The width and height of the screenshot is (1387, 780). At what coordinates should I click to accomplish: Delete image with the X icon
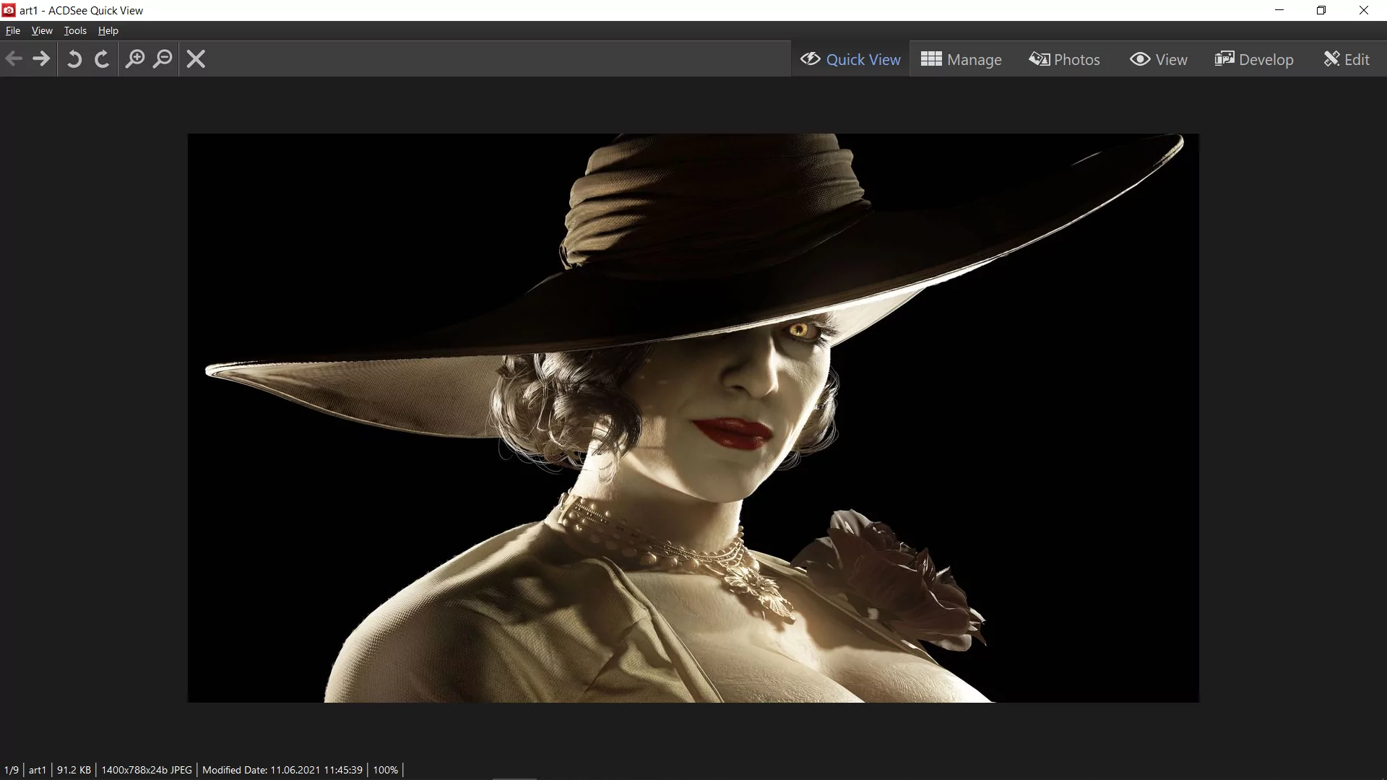196,58
